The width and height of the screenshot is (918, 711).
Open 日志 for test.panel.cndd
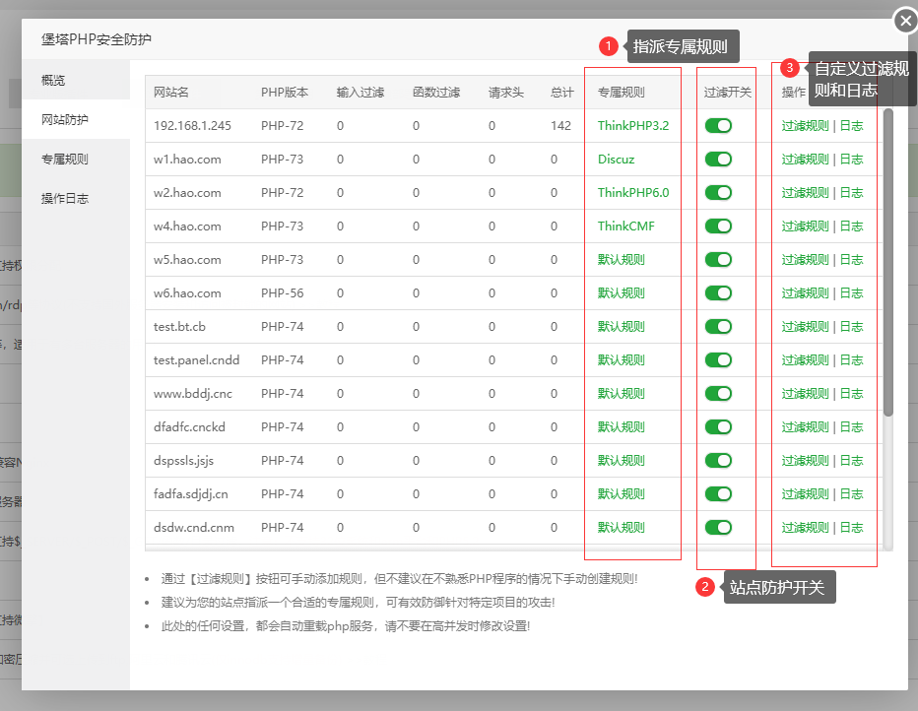[x=851, y=360]
